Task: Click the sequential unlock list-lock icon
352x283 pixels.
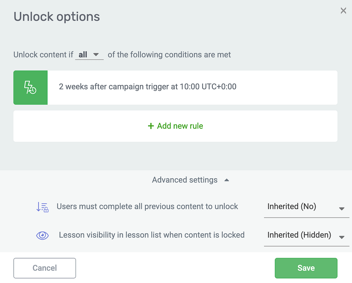Action: [x=42, y=207]
